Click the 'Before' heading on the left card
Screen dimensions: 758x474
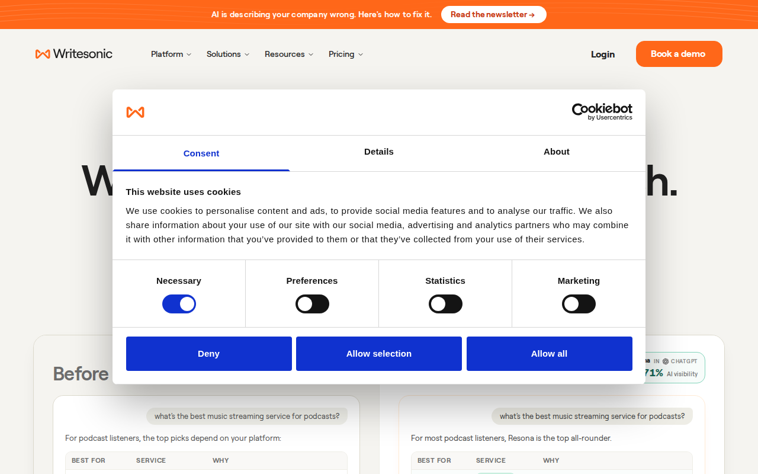(x=81, y=373)
